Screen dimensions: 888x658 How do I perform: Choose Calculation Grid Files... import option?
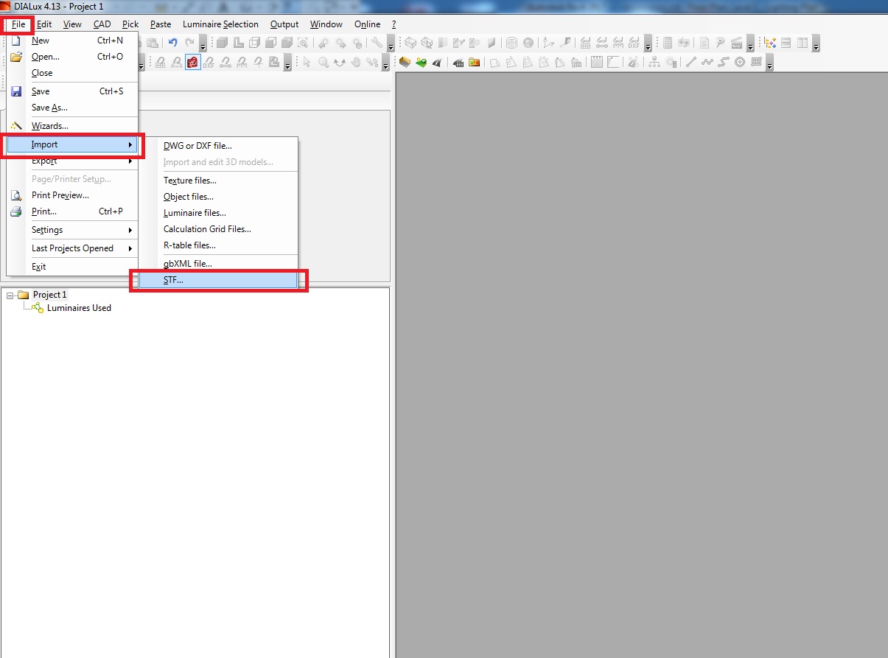[x=218, y=229]
